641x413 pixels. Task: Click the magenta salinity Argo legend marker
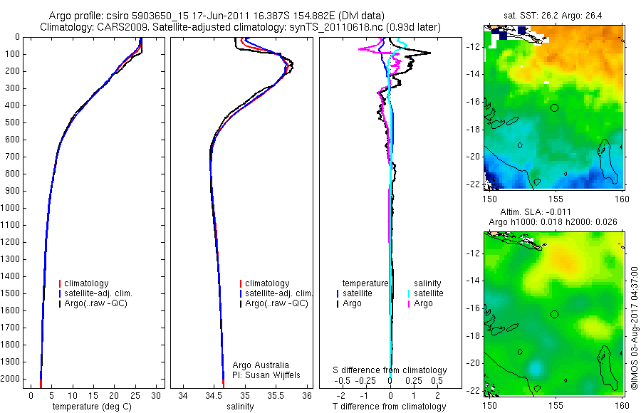408,304
